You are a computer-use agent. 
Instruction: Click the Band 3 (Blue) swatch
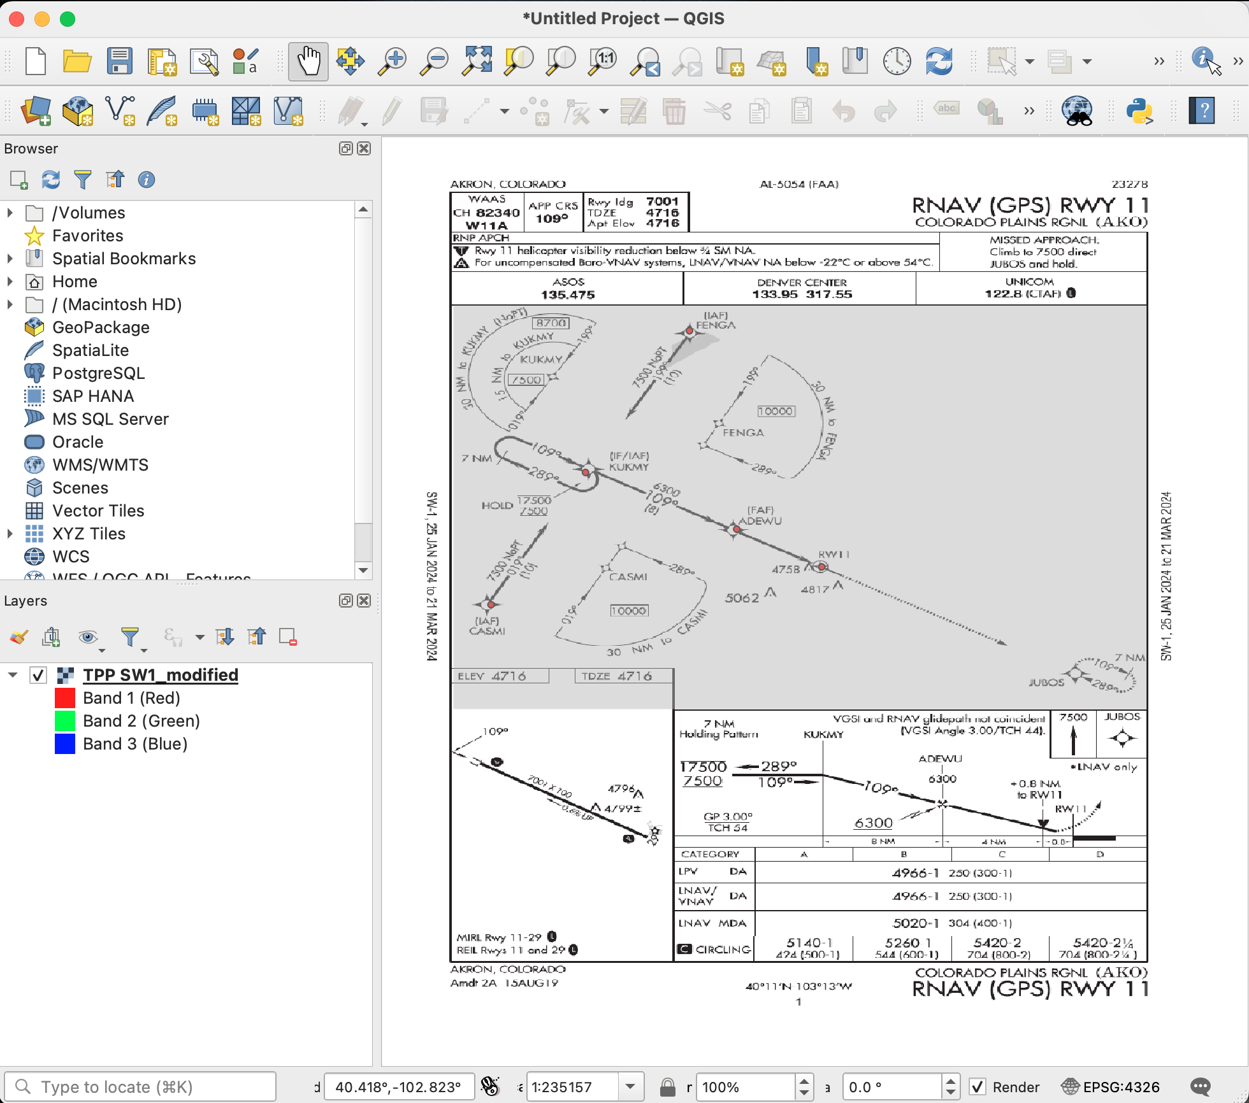65,744
